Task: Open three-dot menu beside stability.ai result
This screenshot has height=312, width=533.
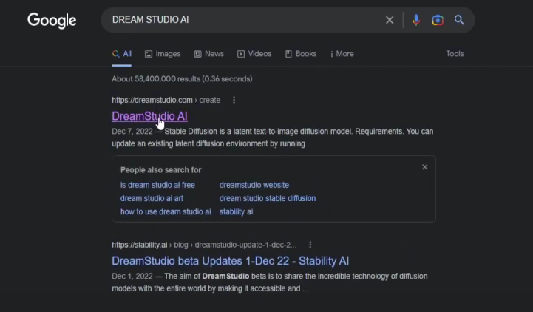Action: click(310, 245)
